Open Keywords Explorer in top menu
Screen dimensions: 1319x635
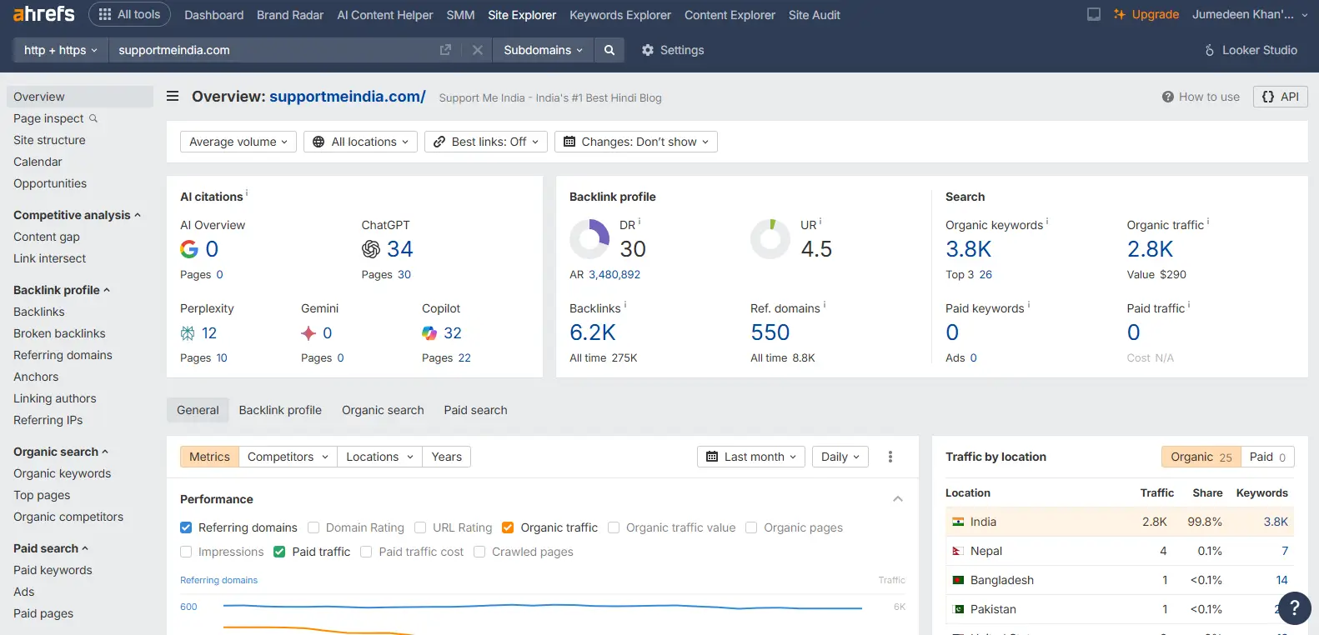coord(620,15)
